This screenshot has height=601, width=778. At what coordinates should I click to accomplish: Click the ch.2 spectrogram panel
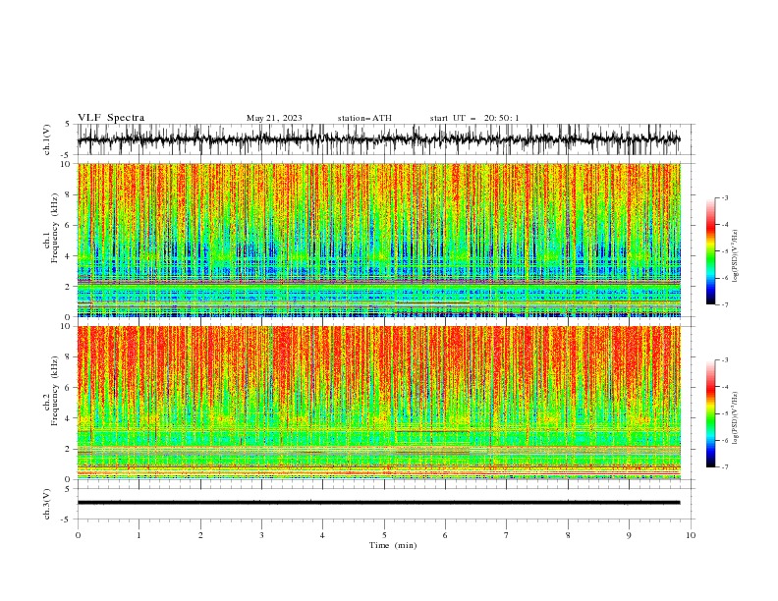pyautogui.click(x=378, y=403)
